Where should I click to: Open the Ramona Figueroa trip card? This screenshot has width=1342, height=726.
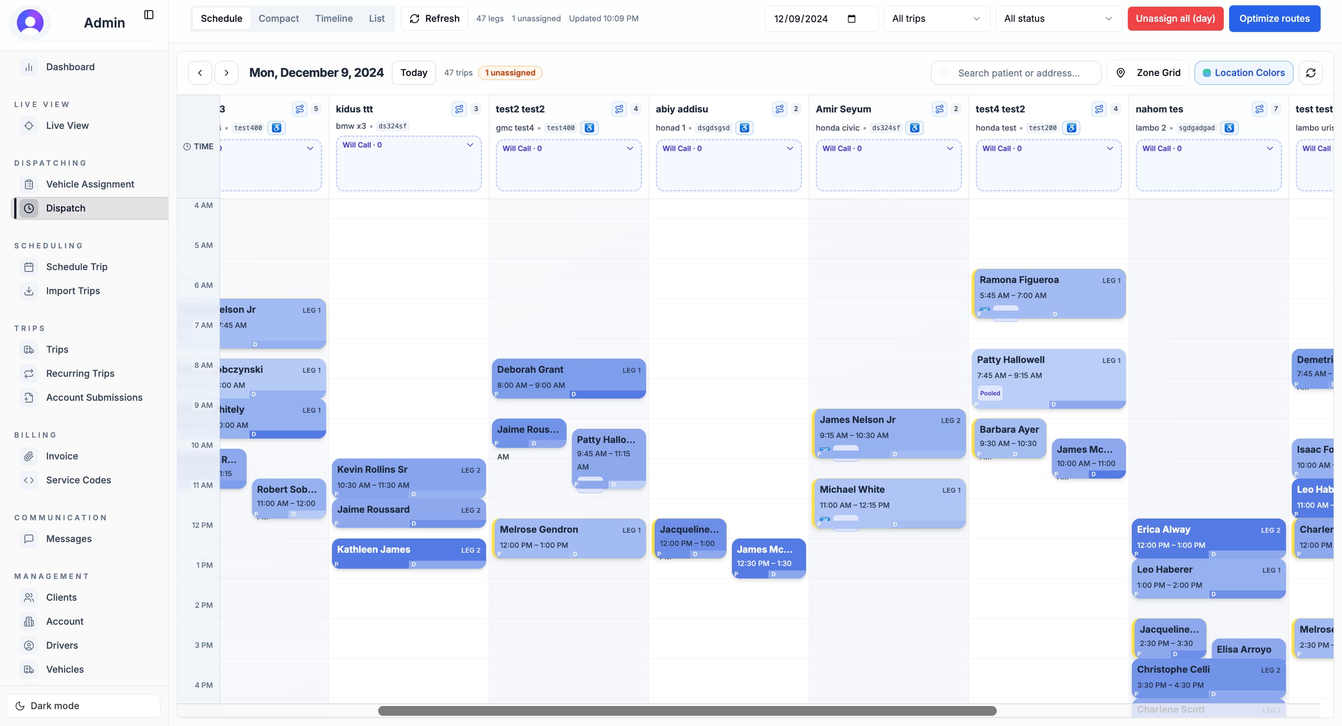(1049, 294)
